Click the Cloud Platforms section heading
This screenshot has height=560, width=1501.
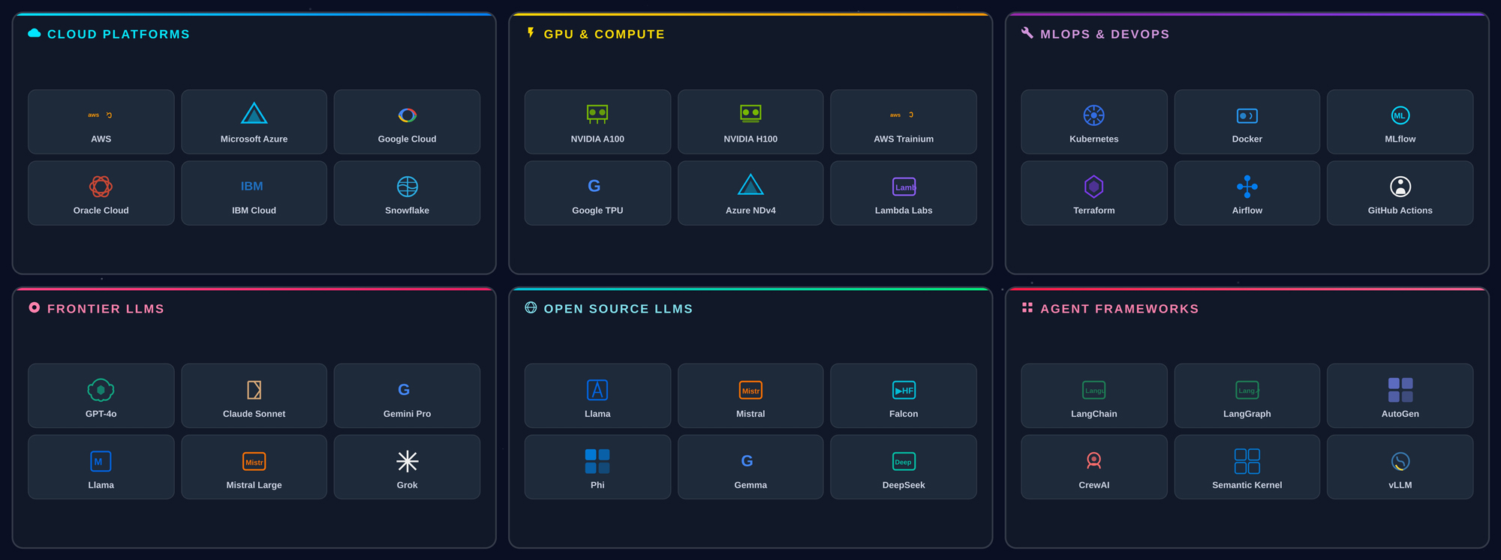[118, 34]
